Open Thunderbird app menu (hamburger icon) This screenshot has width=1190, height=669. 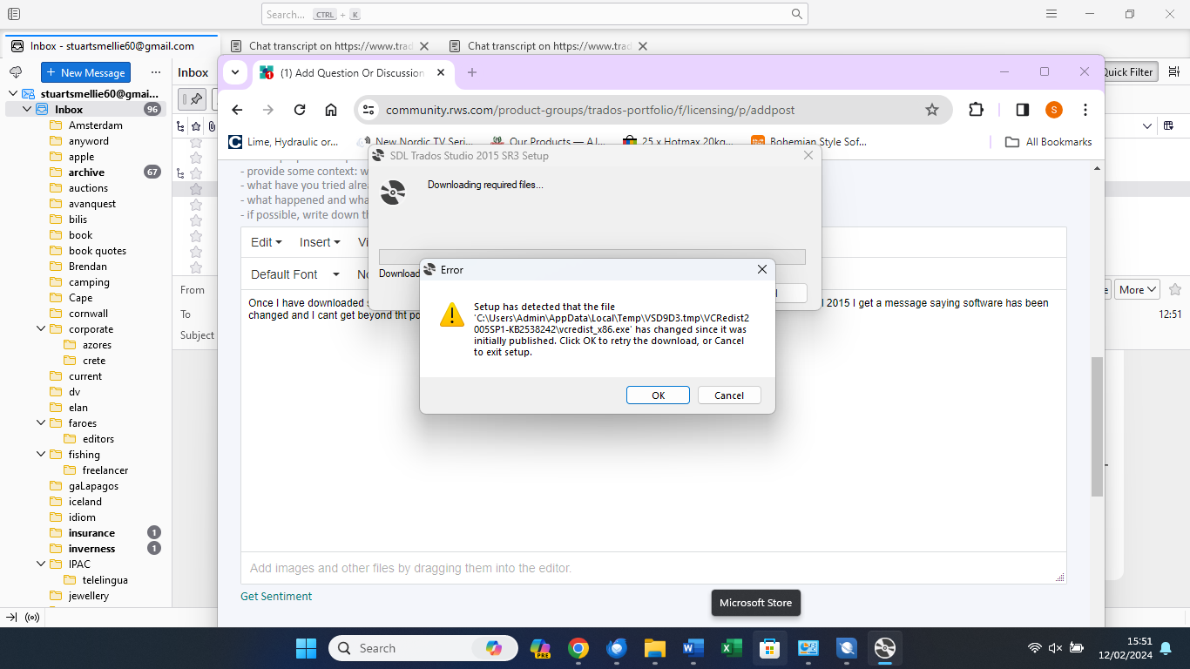[1051, 14]
